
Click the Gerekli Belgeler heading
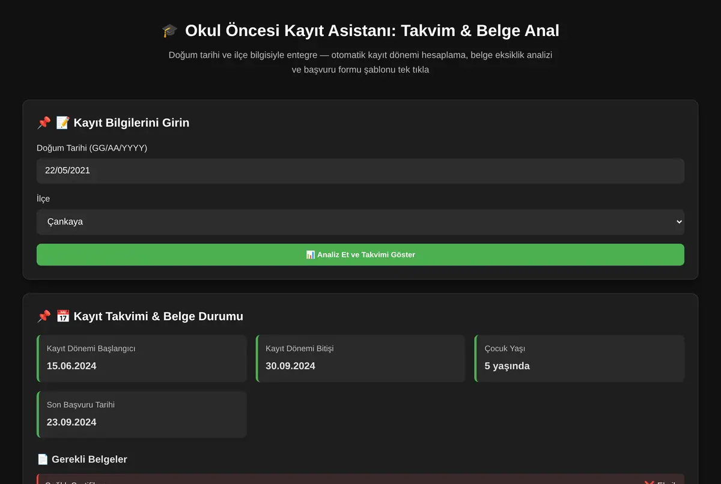click(x=90, y=459)
